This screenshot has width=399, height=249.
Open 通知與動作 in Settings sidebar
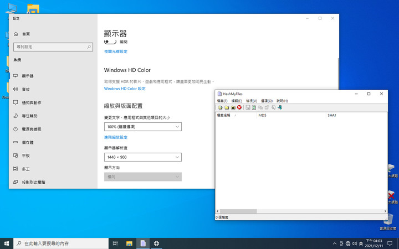tap(53, 102)
